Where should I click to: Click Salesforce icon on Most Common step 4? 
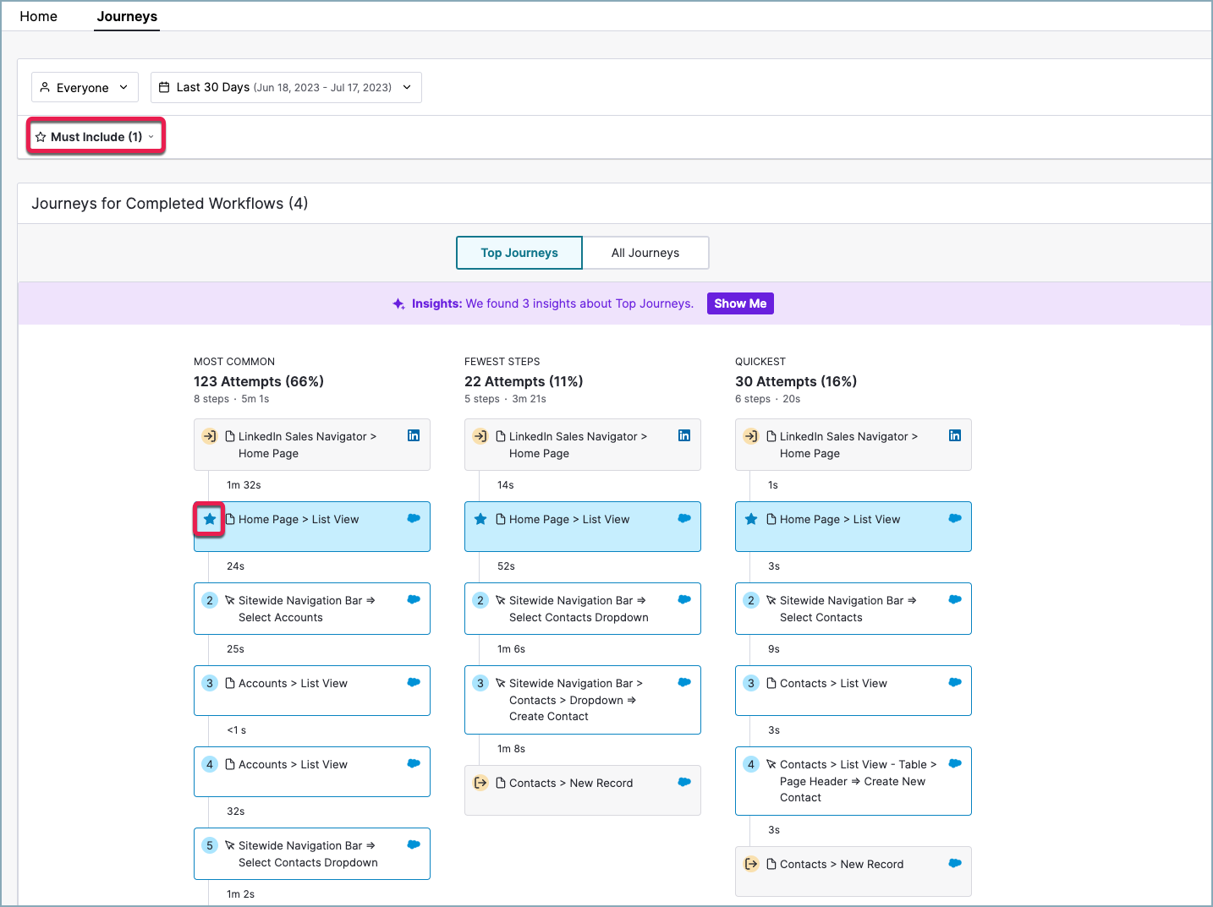click(414, 763)
